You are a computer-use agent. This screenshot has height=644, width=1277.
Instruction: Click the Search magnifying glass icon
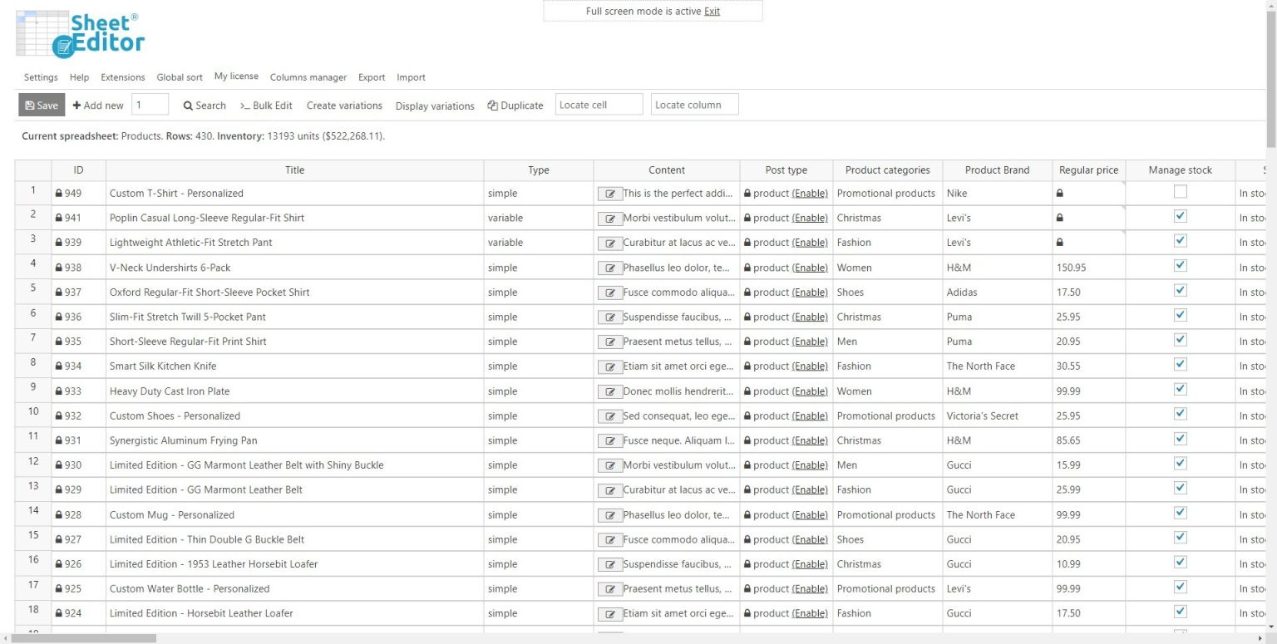point(186,106)
